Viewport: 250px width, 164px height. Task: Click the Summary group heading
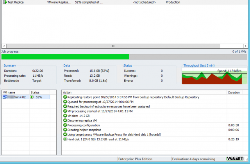[10, 65]
